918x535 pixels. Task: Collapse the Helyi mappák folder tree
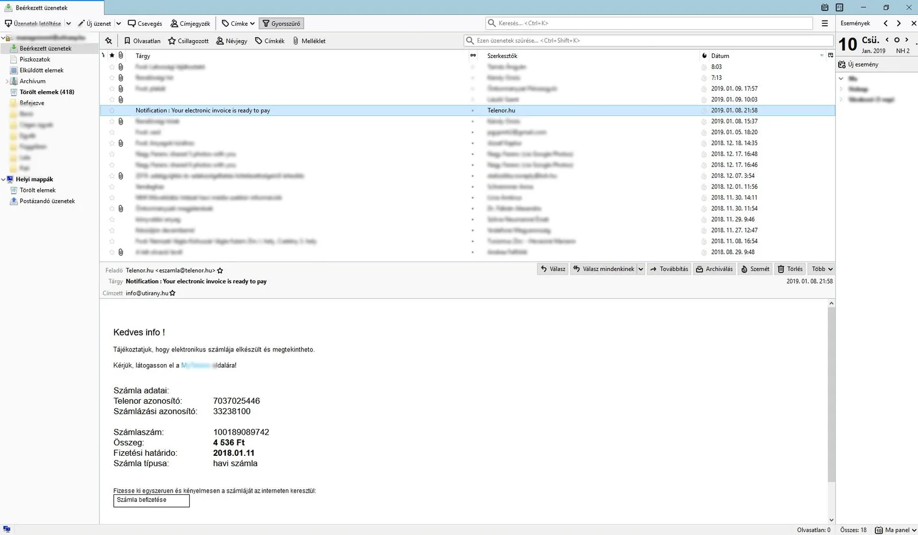[x=3, y=179]
